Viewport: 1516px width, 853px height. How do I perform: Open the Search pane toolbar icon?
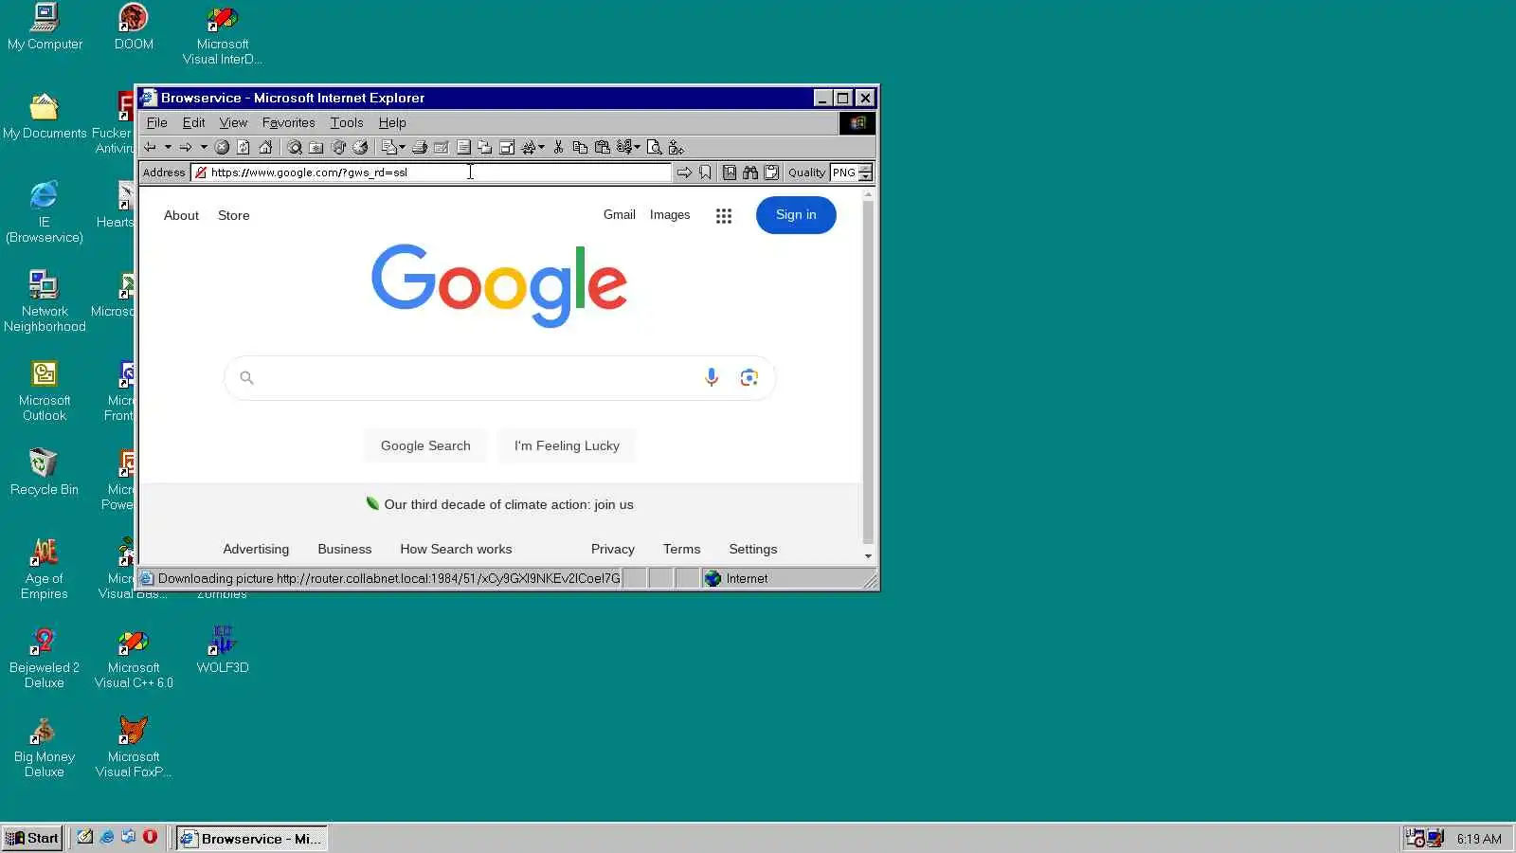coord(295,147)
